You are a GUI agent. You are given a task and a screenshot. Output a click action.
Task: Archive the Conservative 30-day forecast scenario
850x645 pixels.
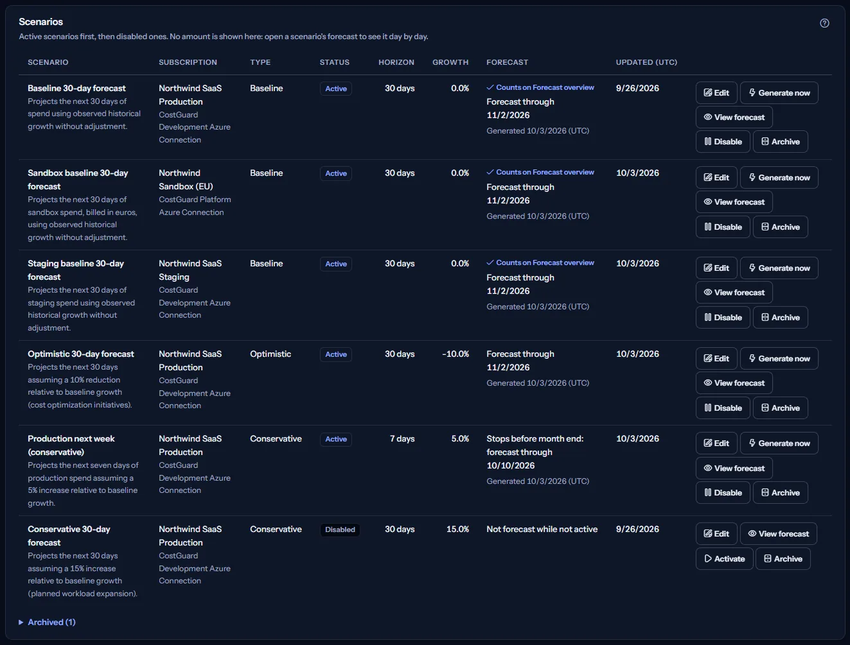pyautogui.click(x=783, y=559)
